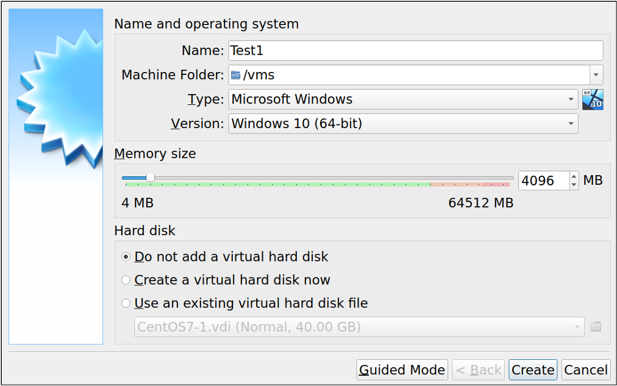Click the Windows 10 operating system icon

coord(592,99)
